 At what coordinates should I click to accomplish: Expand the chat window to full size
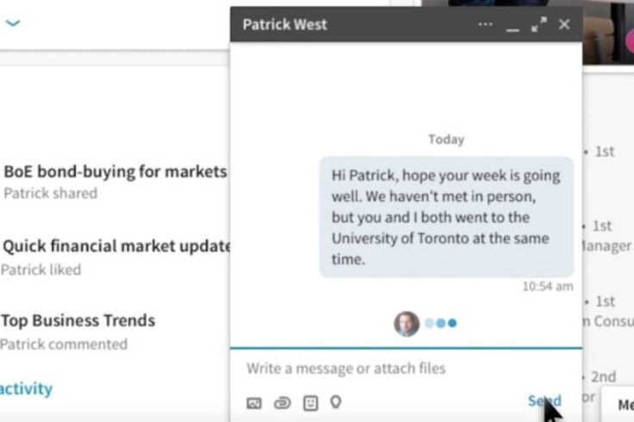point(539,24)
